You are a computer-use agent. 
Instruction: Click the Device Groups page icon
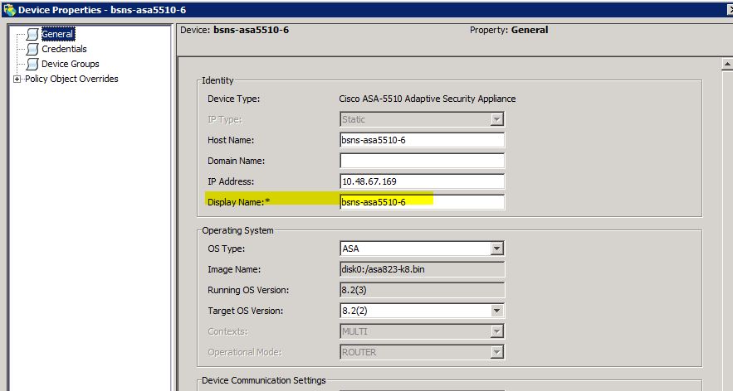(x=32, y=64)
